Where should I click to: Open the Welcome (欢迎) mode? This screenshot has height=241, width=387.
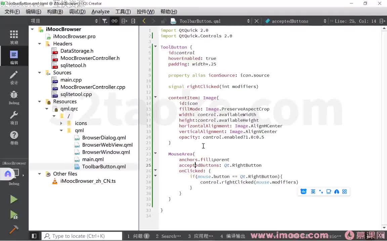tap(14, 37)
